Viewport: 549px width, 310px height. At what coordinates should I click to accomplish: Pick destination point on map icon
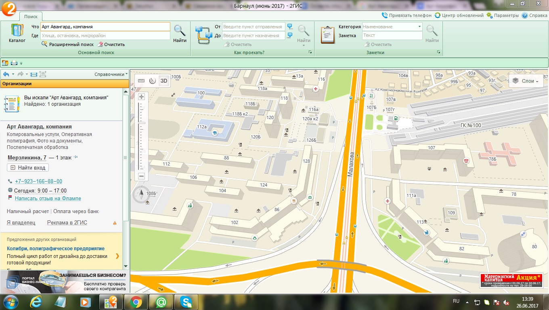(290, 36)
